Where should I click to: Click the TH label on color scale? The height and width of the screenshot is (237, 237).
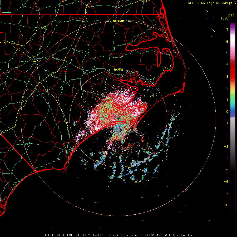(x=226, y=205)
